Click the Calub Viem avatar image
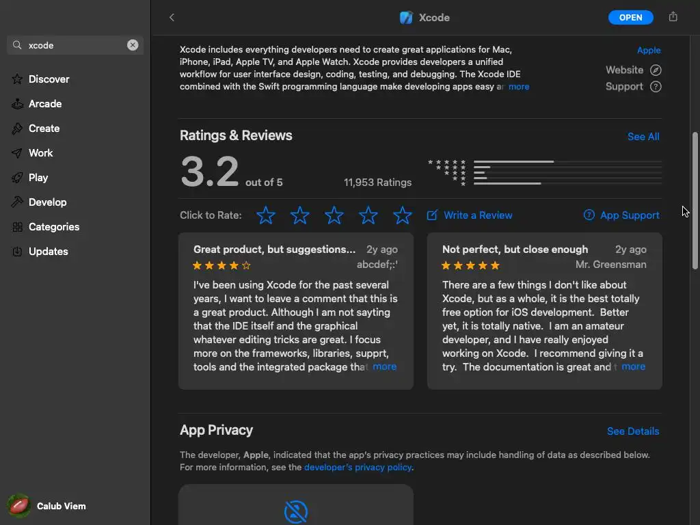The width and height of the screenshot is (700, 525). (x=18, y=506)
